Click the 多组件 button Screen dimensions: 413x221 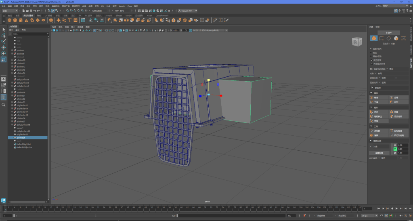pyautogui.click(x=388, y=32)
